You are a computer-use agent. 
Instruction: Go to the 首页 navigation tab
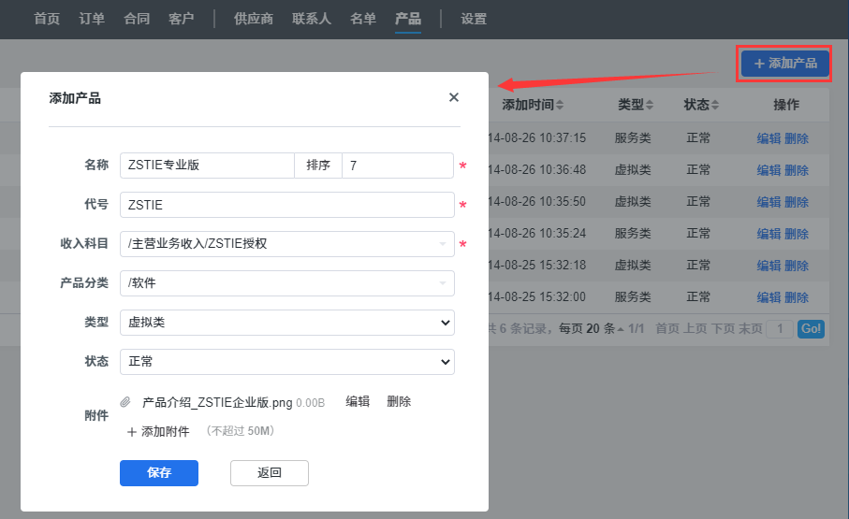tap(47, 19)
